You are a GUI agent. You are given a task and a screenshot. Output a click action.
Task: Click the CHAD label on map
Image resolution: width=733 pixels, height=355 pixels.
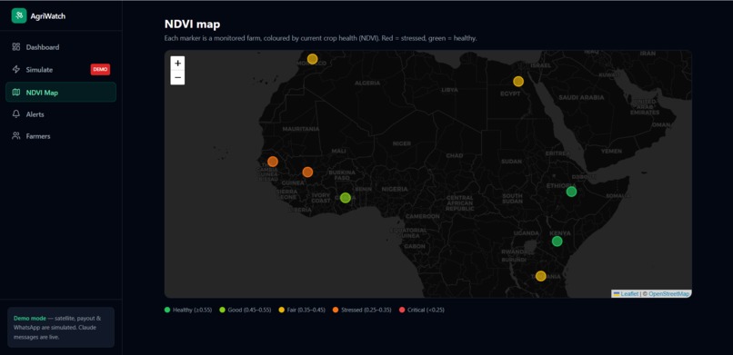455,155
